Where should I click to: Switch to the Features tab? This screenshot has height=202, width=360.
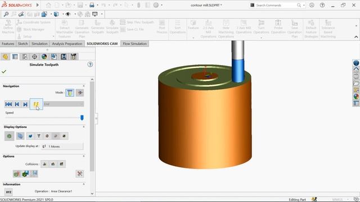[8, 44]
